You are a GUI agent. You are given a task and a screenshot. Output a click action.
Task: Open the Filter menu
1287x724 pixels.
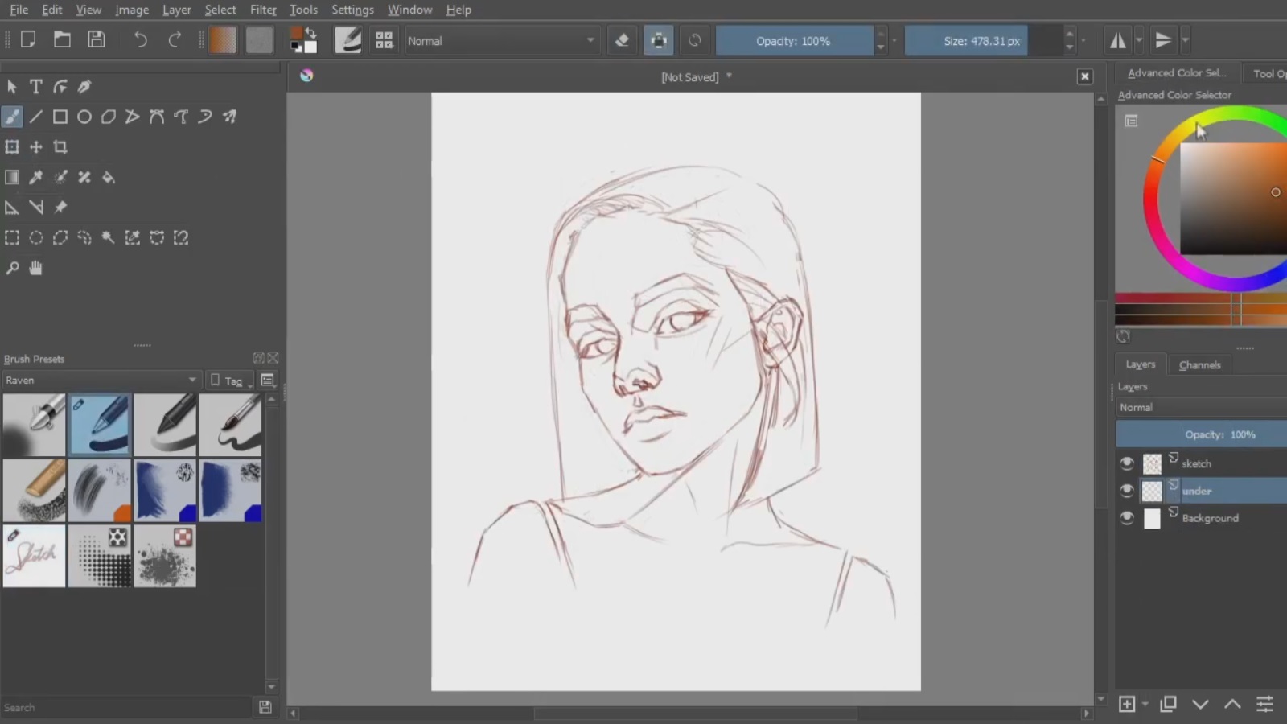click(x=263, y=10)
